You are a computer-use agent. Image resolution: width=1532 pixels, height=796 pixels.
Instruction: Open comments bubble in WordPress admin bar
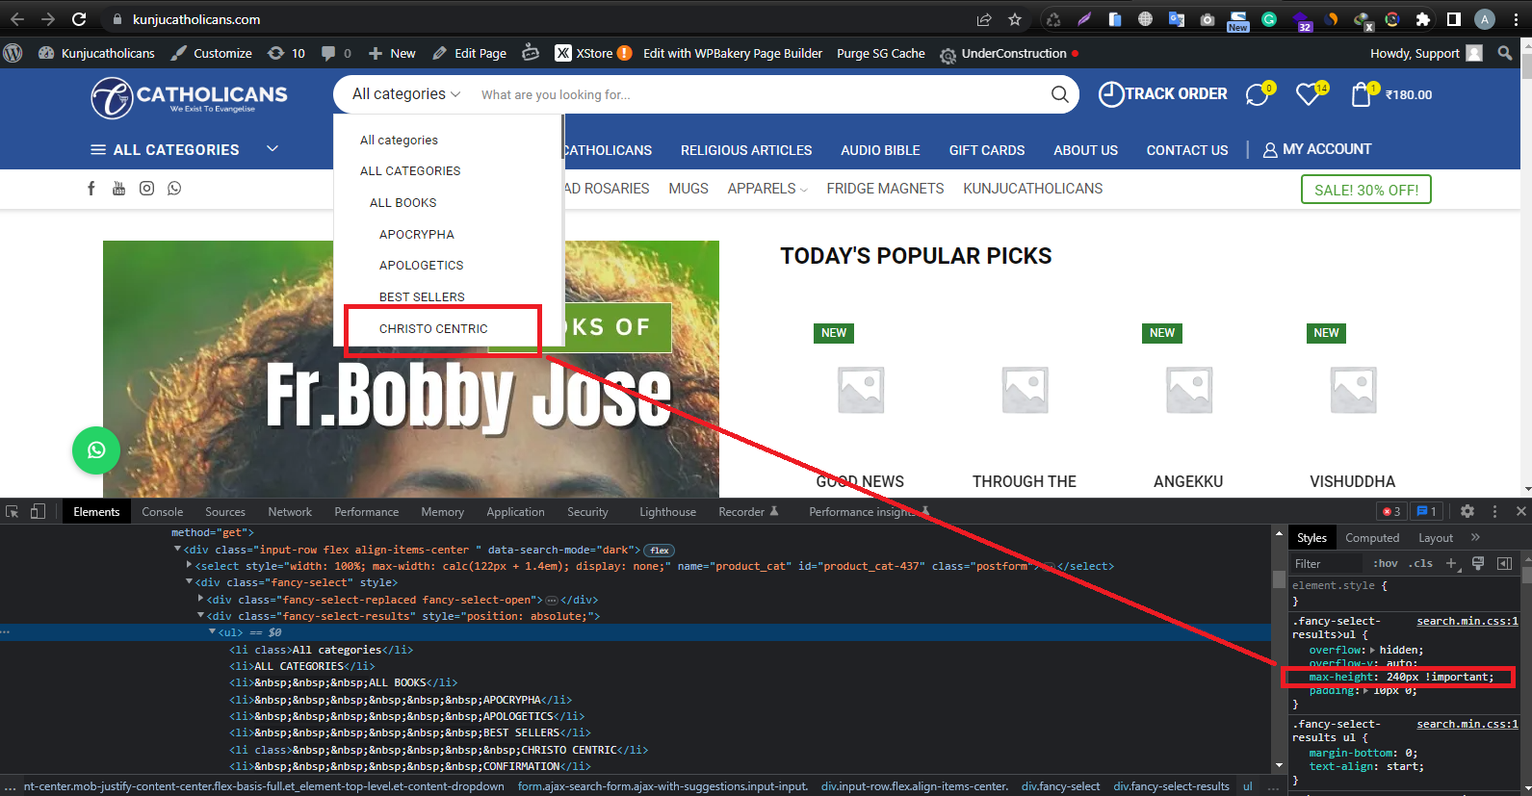336,53
